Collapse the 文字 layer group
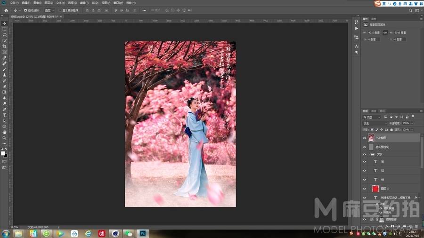This screenshot has width=424, height=238. [369, 154]
